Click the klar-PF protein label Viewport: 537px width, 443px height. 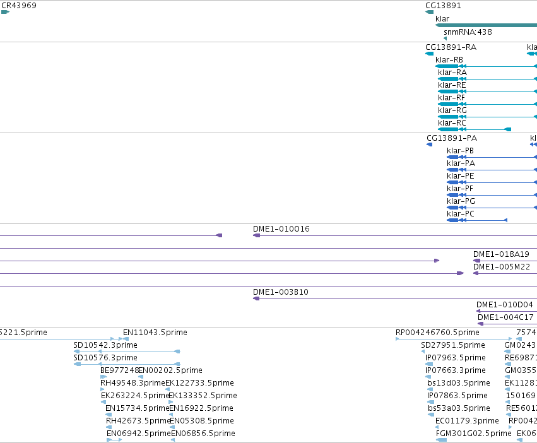(460, 189)
